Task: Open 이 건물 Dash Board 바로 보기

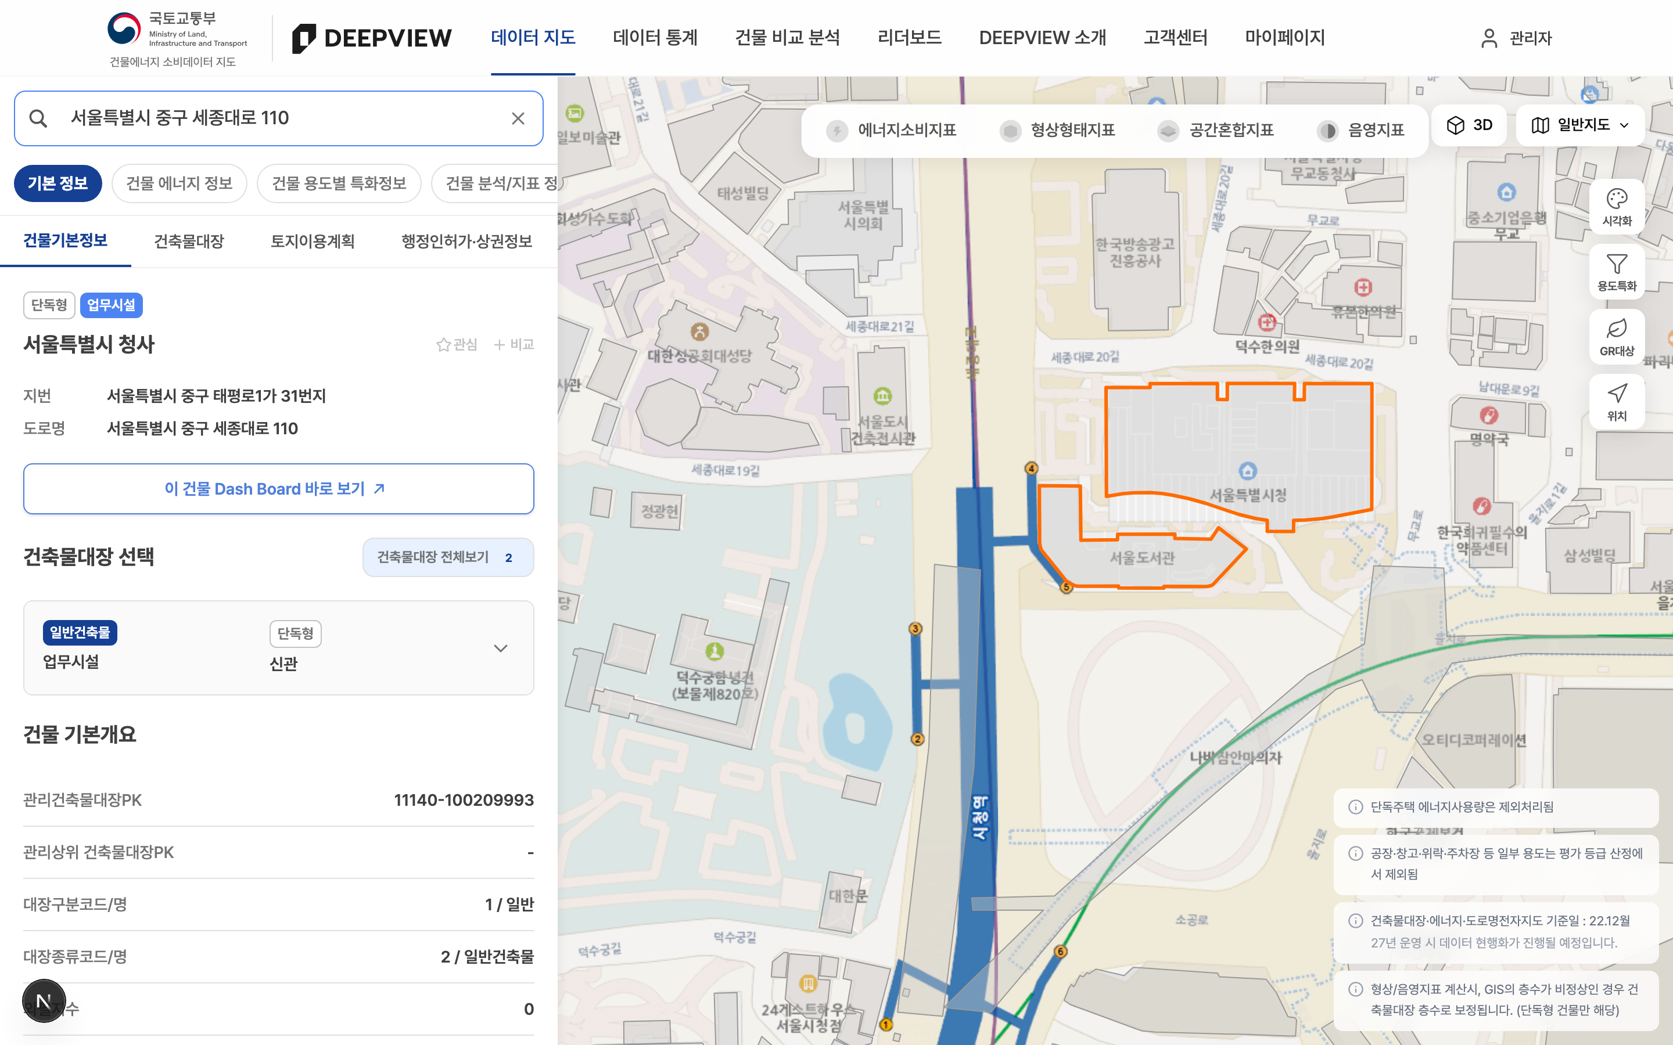Action: pyautogui.click(x=279, y=489)
